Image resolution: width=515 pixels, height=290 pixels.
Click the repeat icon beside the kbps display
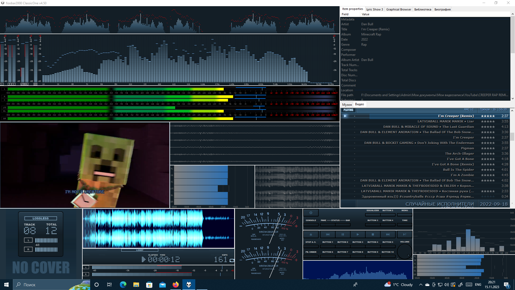pyautogui.click(x=232, y=260)
